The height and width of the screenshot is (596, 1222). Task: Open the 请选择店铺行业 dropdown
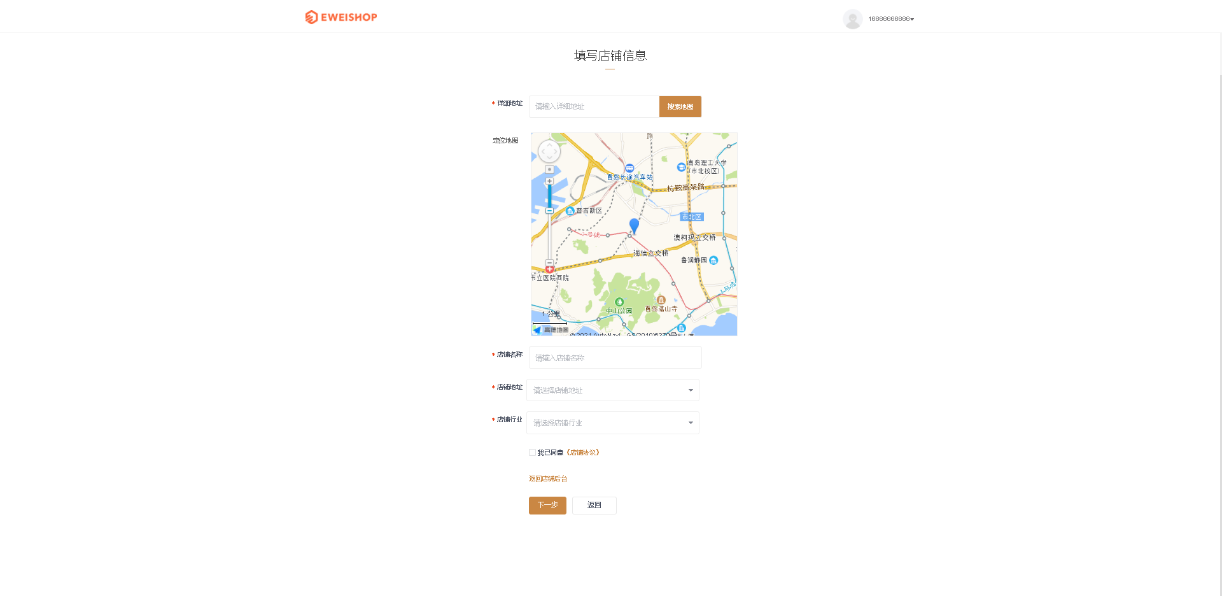pos(613,423)
